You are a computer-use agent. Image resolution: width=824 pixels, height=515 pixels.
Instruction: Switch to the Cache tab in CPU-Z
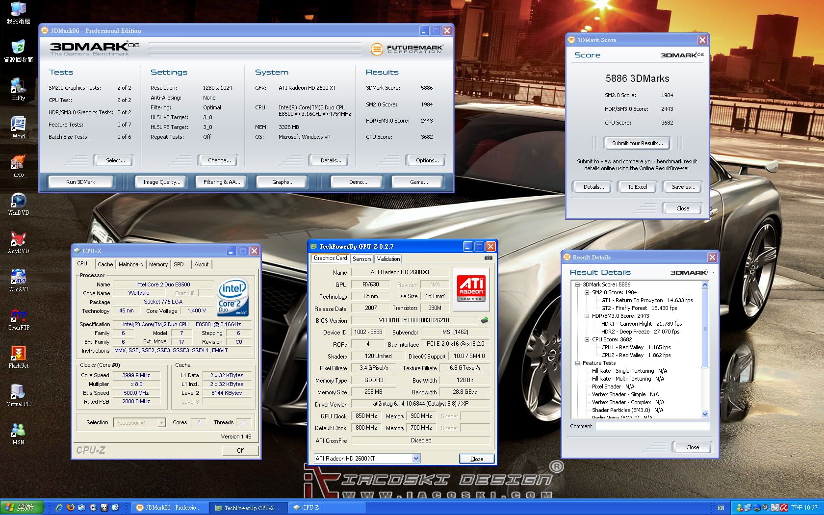(x=105, y=264)
